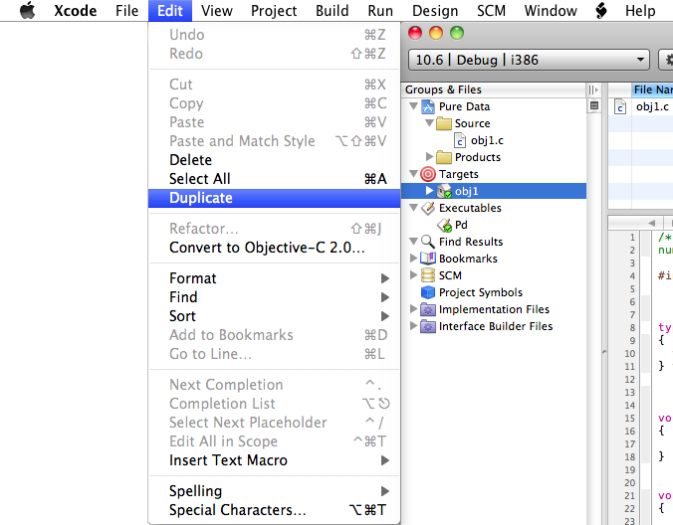Collapse the Find Results group
The height and width of the screenshot is (525, 673).
[414, 242]
